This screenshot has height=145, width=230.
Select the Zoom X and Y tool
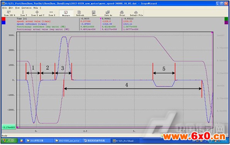tap(37, 13)
